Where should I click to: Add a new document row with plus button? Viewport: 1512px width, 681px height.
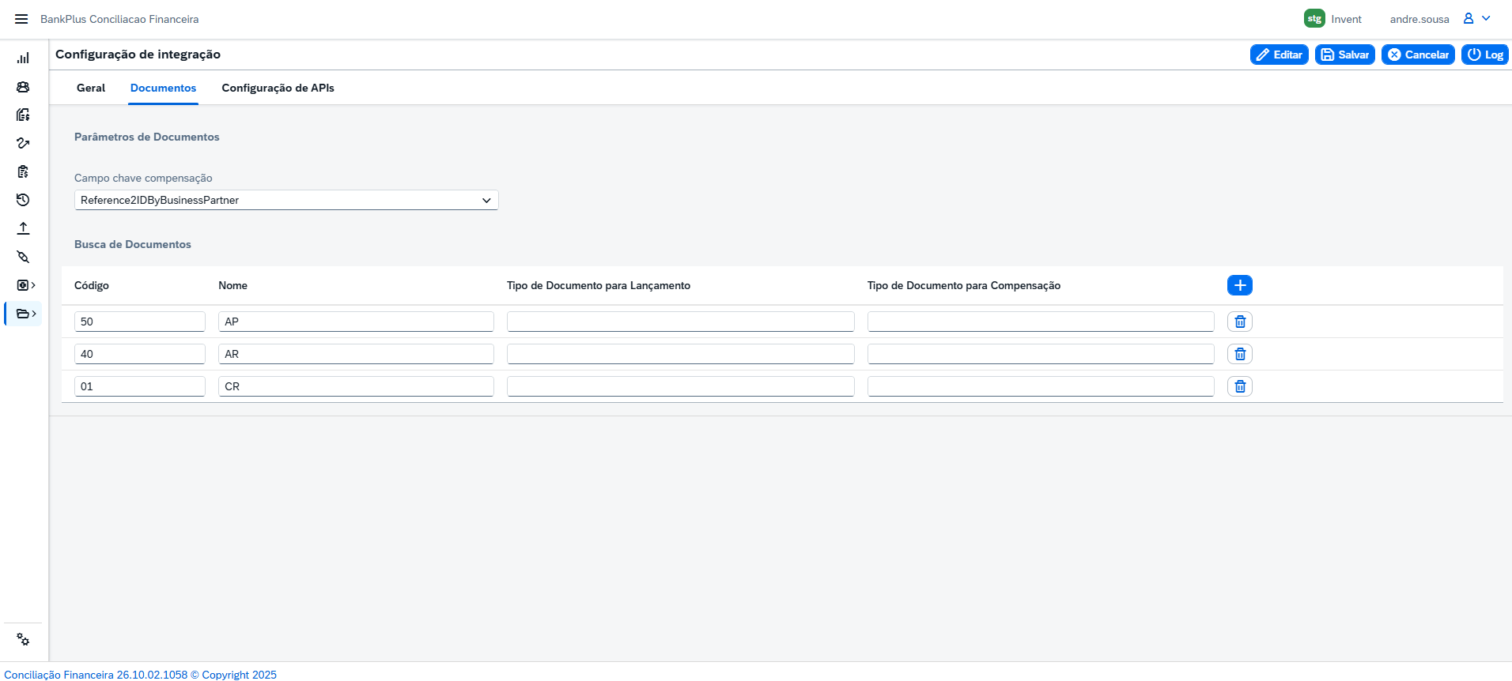pos(1240,285)
